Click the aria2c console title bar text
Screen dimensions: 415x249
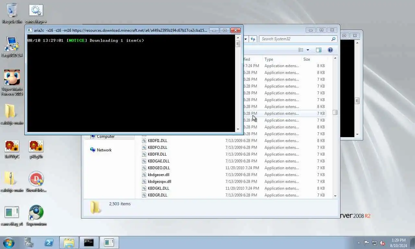pyautogui.click(x=120, y=30)
